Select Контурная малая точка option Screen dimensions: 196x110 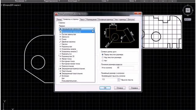tap(77, 64)
